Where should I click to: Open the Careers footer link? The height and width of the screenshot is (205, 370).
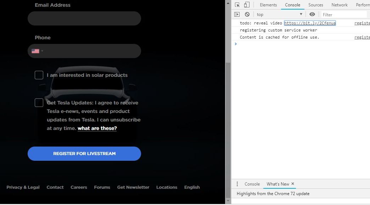click(x=79, y=187)
